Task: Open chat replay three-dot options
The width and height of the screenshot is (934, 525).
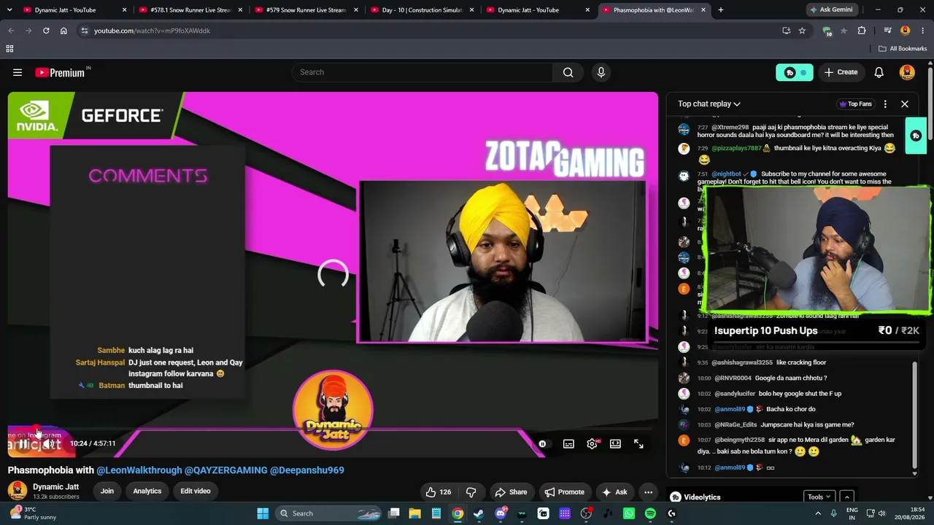Action: coord(885,104)
